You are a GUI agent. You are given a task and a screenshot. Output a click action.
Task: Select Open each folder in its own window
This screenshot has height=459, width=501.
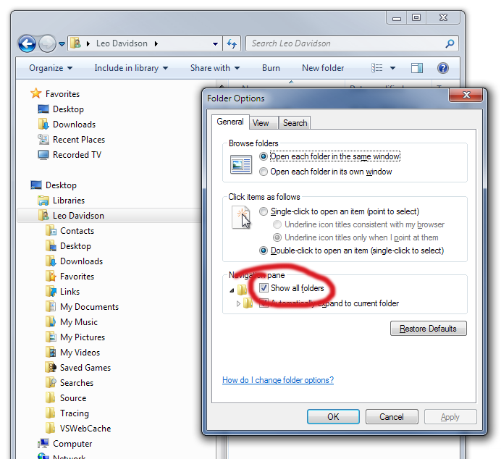coord(264,172)
